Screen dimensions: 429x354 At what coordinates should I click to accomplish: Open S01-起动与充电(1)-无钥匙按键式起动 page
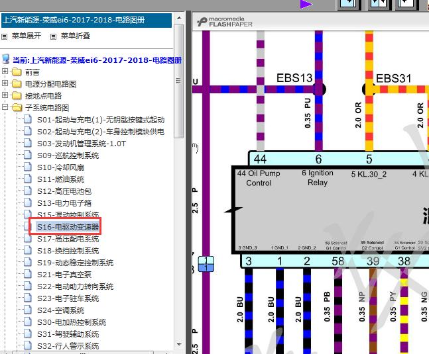click(x=101, y=120)
